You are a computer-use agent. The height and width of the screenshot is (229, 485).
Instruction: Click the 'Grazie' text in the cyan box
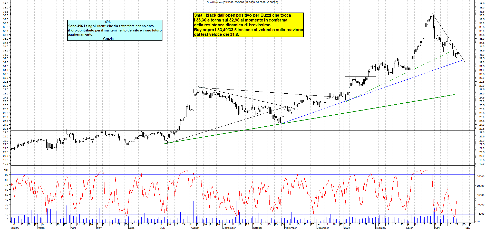tap(108, 39)
